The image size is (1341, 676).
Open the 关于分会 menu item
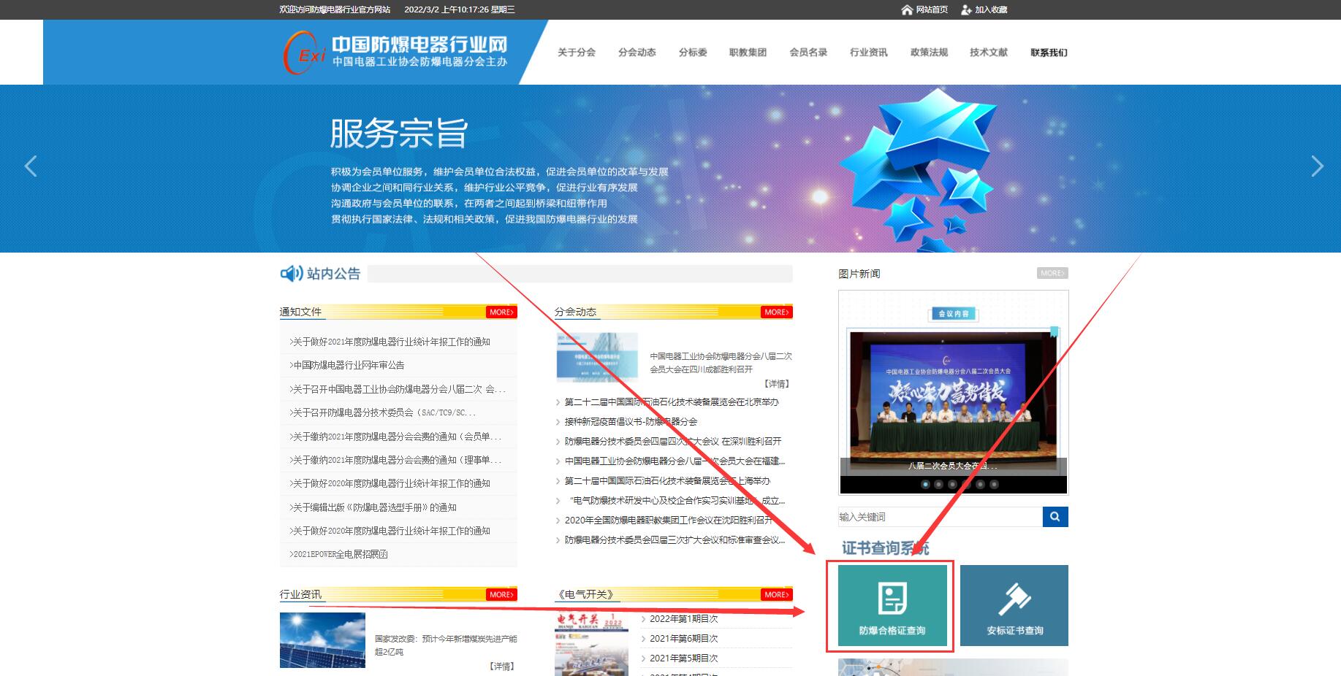tap(577, 52)
